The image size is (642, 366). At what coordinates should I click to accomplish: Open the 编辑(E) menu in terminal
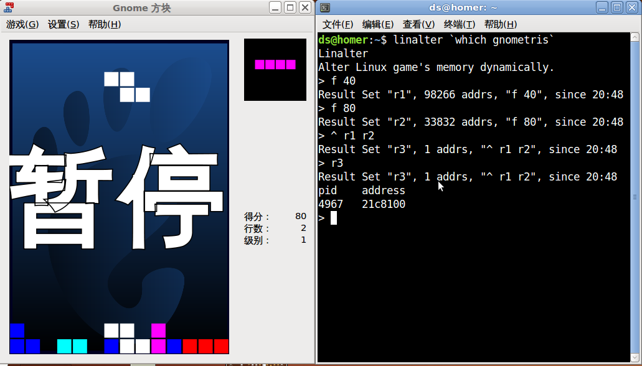[x=378, y=24]
